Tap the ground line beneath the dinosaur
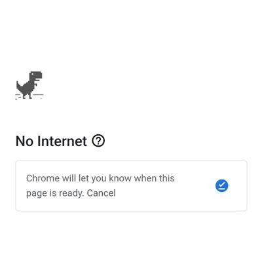Screen dimensions: 262x262 pos(29,96)
